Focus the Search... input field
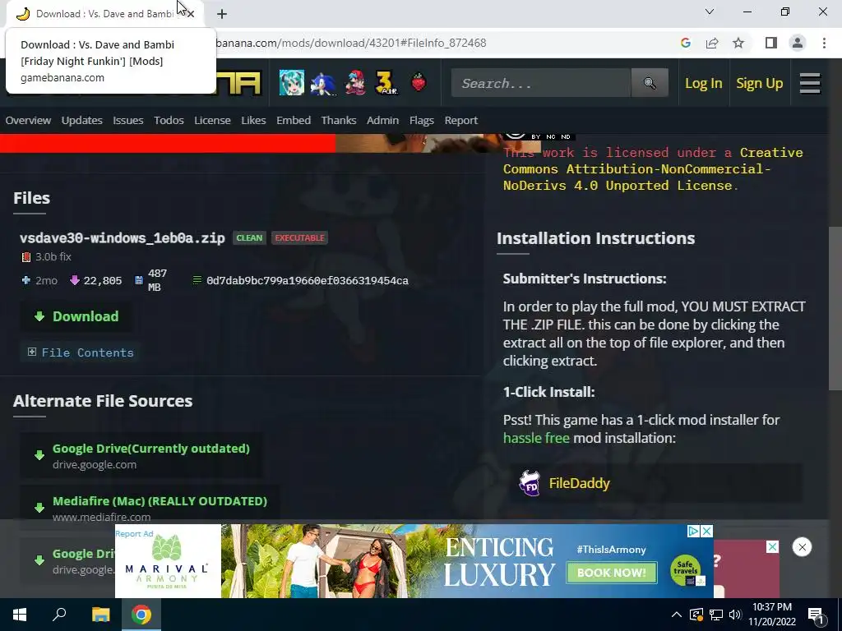Viewport: 842px width, 631px height. click(x=541, y=83)
